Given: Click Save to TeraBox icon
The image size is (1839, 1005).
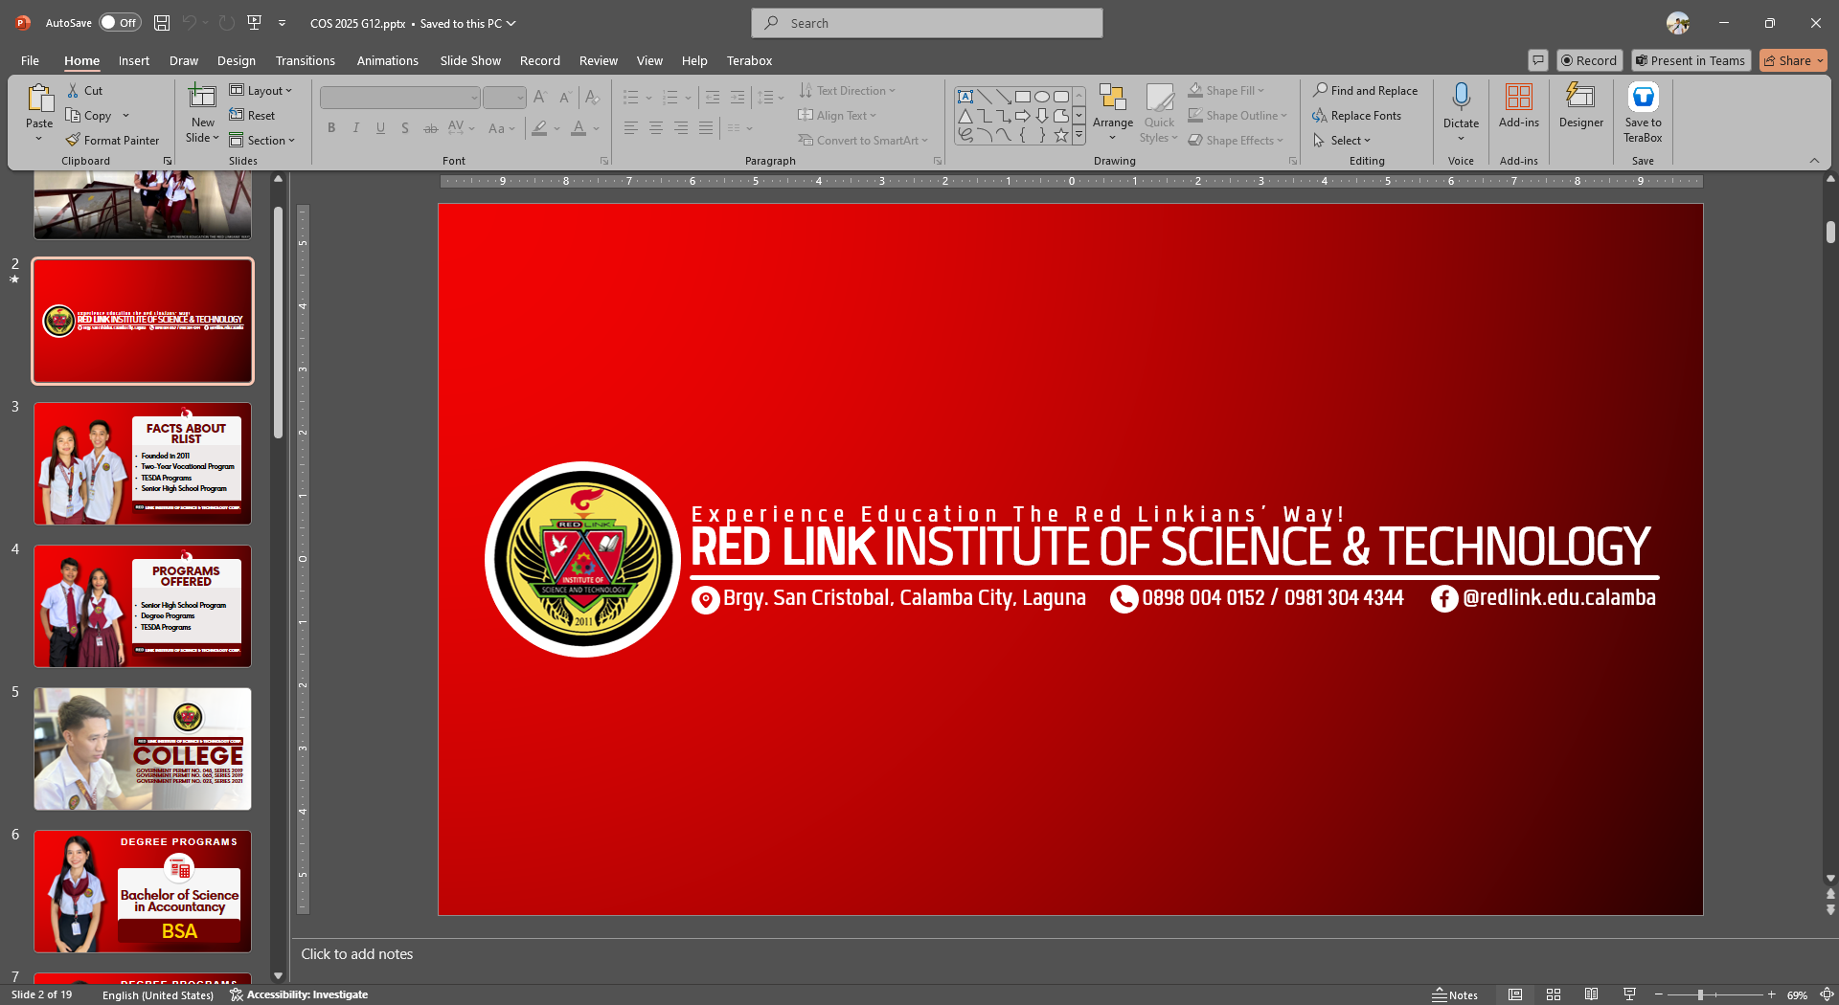Looking at the screenshot, I should click(1643, 97).
